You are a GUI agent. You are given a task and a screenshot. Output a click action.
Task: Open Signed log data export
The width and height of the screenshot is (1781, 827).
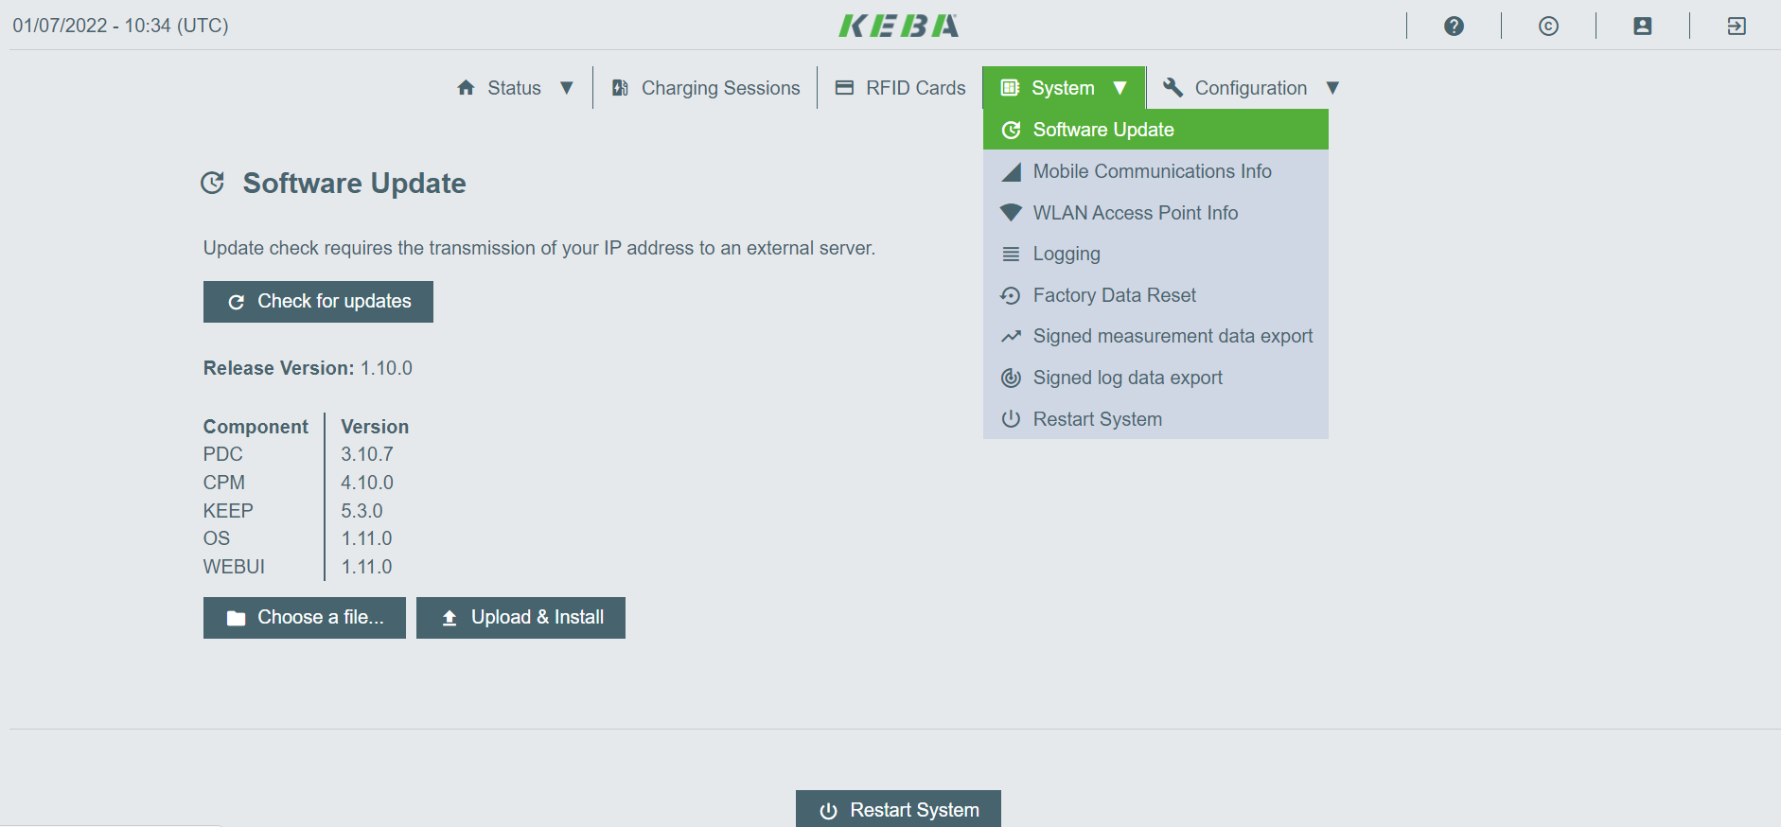1127,378
